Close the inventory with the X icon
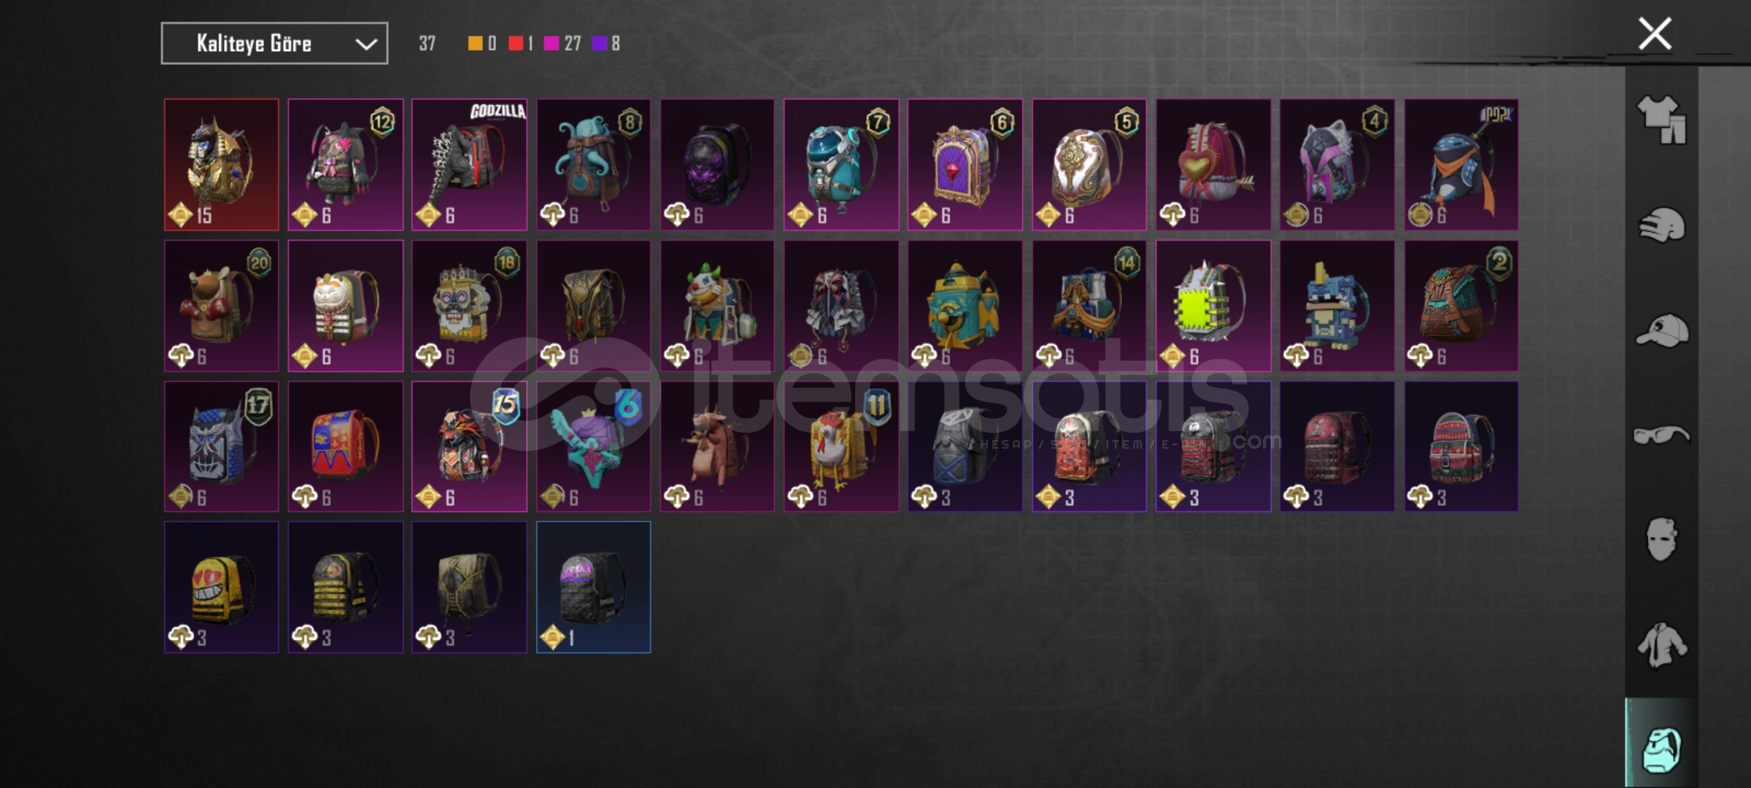The image size is (1751, 788). (1654, 34)
